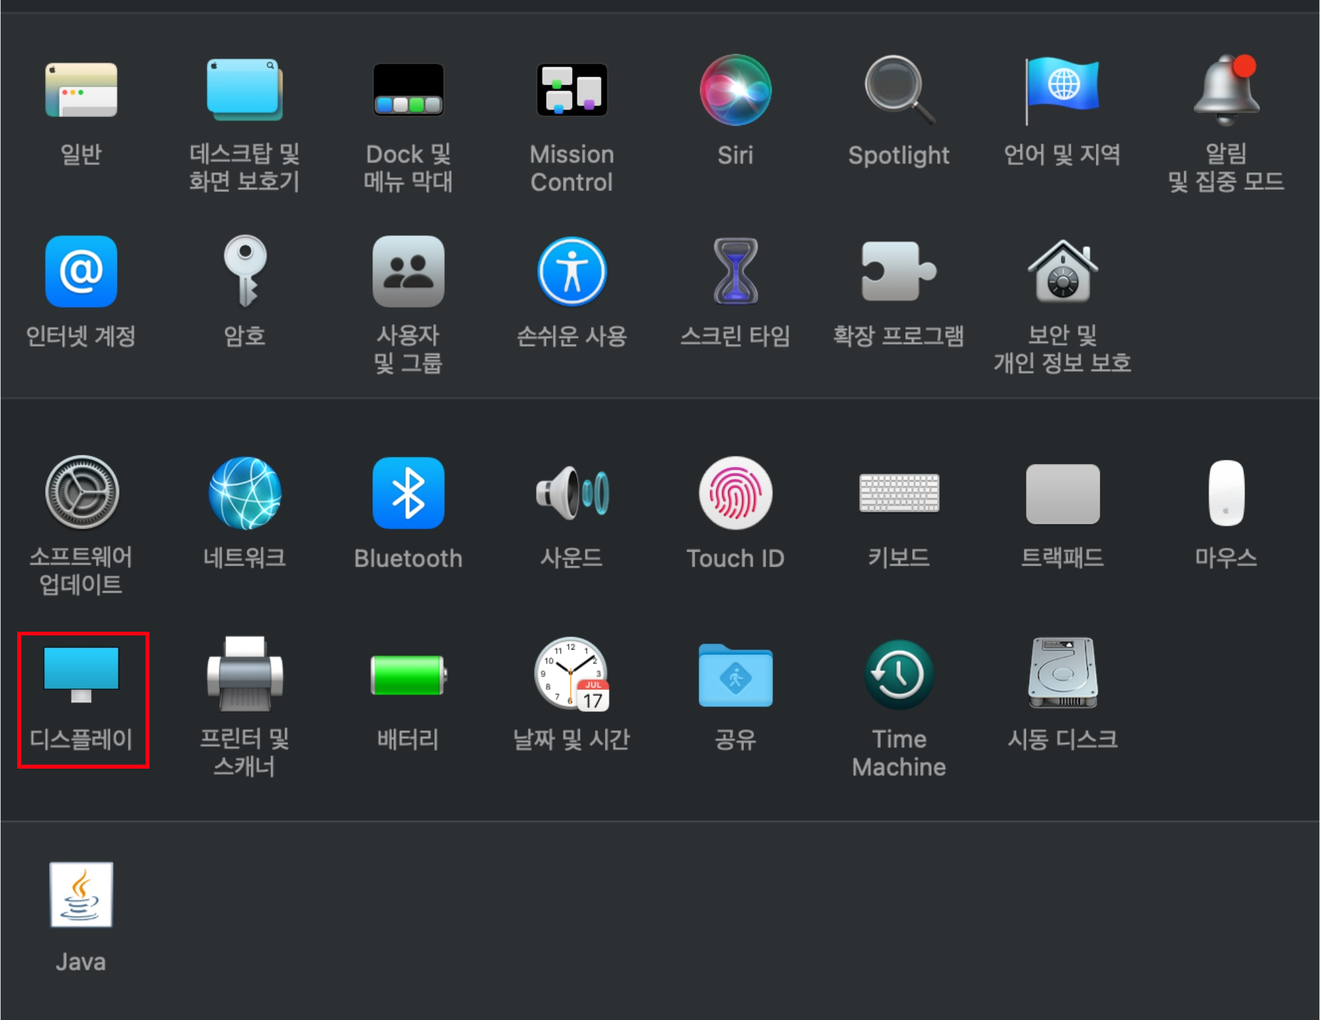The image size is (1320, 1020).
Task: Open 알림 및 집중 모드 bell icon
Action: tap(1225, 91)
